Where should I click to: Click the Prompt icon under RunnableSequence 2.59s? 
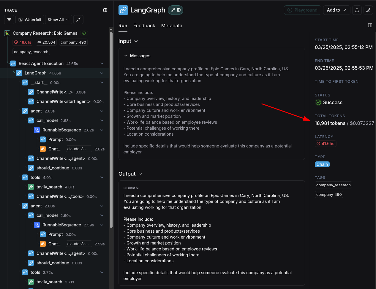(43, 234)
